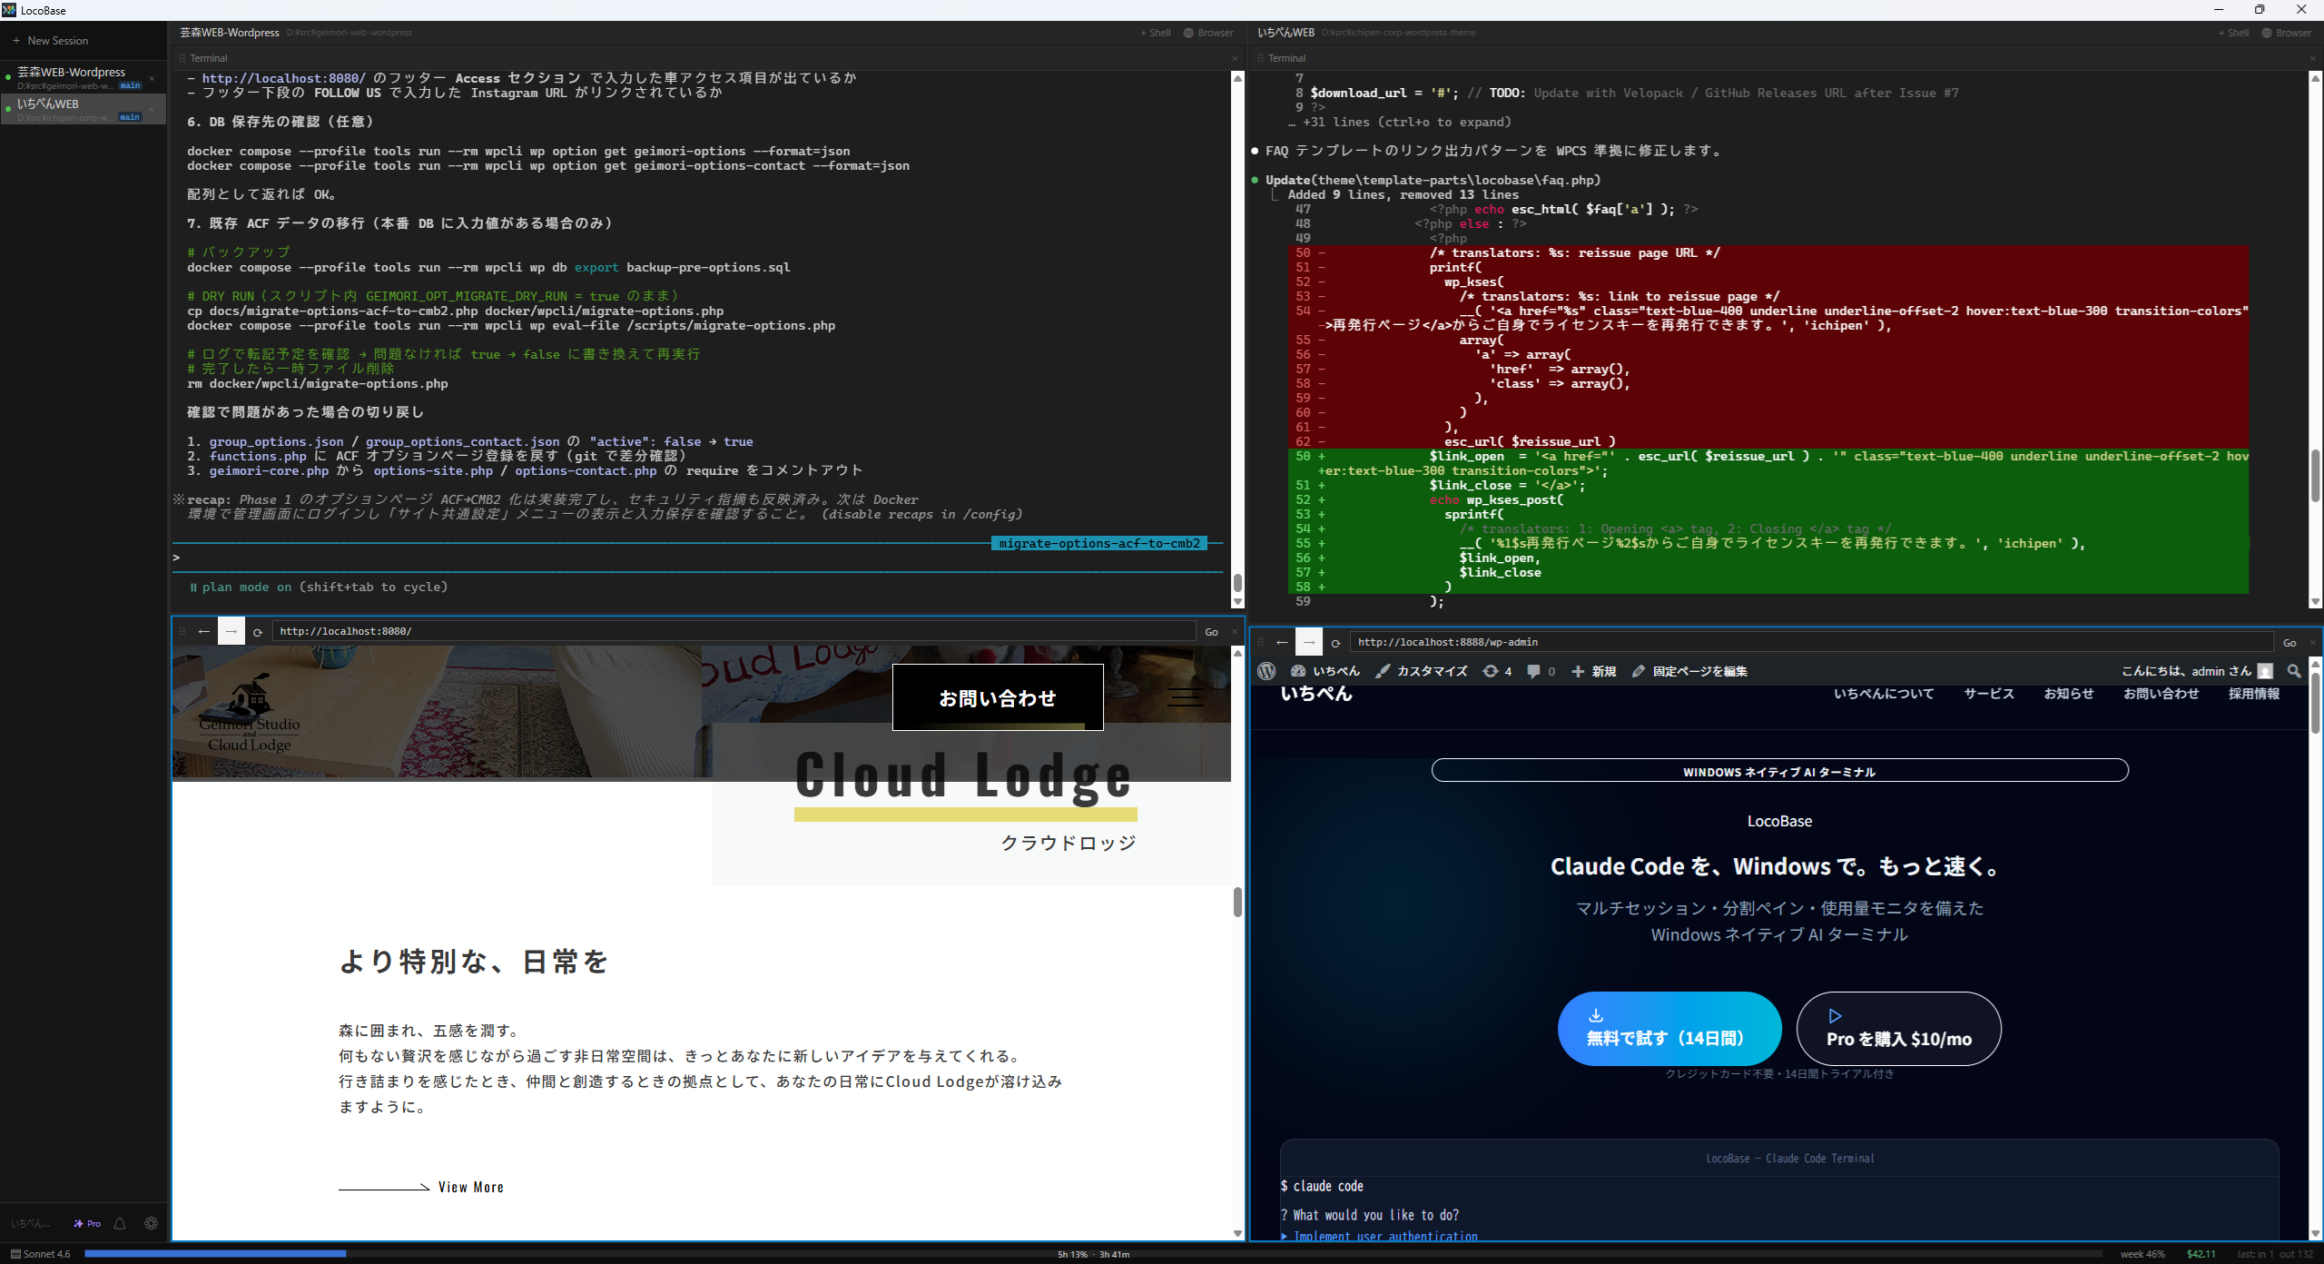Open サービス in いちぺん site navigation
The image size is (2324, 1264).
point(1989,694)
